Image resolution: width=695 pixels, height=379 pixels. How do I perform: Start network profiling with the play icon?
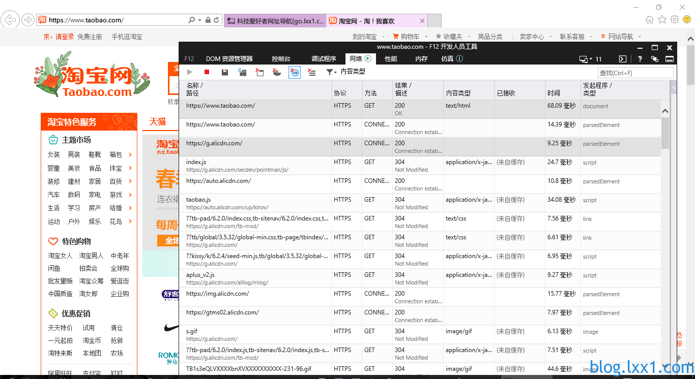point(190,72)
